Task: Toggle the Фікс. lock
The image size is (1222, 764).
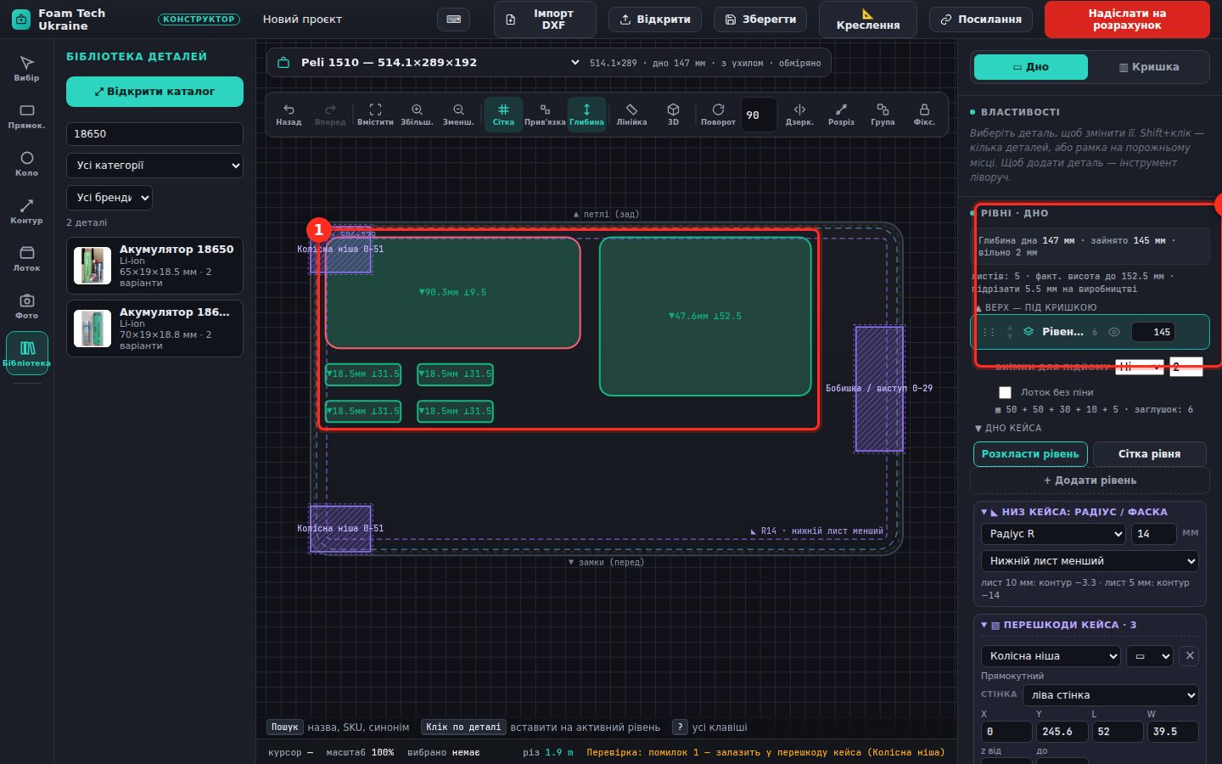Action: (x=924, y=115)
